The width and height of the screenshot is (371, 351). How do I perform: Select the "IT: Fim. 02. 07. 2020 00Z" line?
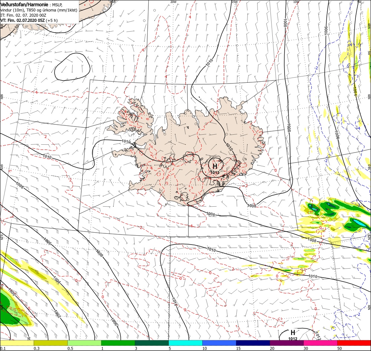pos(23,15)
